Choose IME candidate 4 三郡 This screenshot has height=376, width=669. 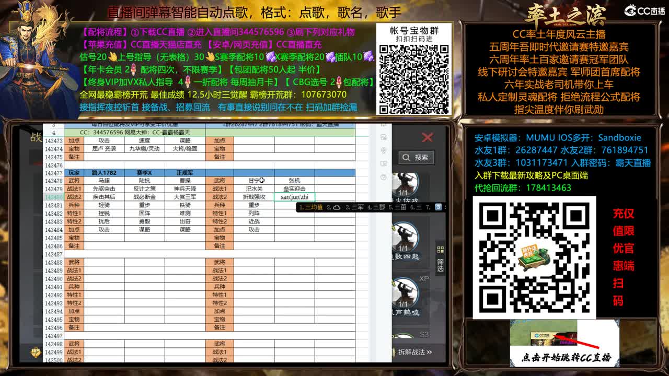click(x=376, y=207)
